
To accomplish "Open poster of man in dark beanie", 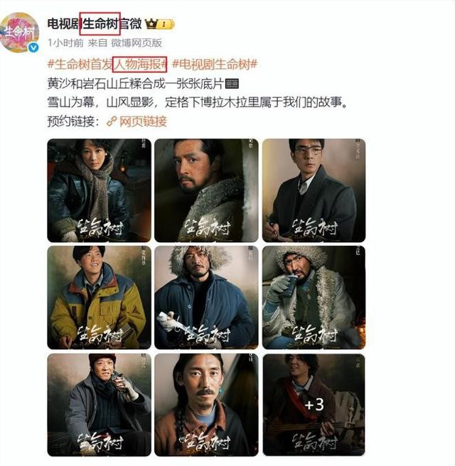I will (x=99, y=405).
